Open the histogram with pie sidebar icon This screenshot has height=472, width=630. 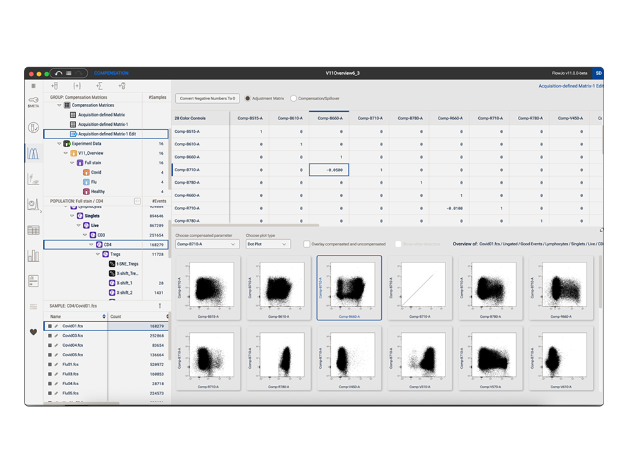33,205
